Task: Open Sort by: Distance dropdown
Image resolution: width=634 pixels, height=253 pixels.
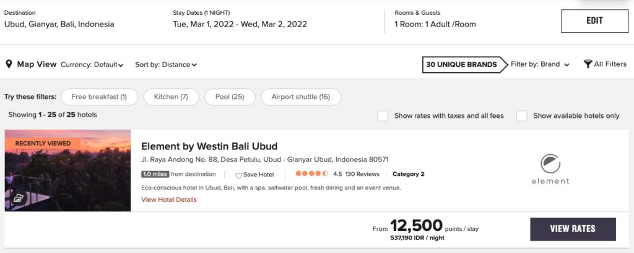Action: (x=166, y=65)
